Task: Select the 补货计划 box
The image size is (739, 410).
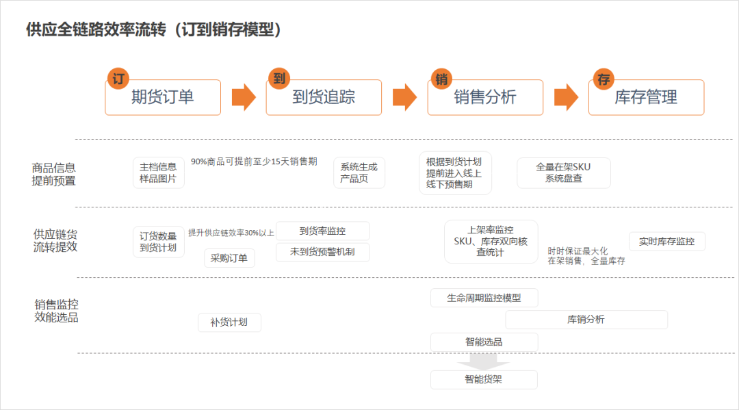Action: pyautogui.click(x=229, y=323)
